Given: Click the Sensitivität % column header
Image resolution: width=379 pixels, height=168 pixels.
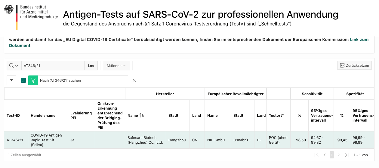Looking at the screenshot, I should coord(299,115).
